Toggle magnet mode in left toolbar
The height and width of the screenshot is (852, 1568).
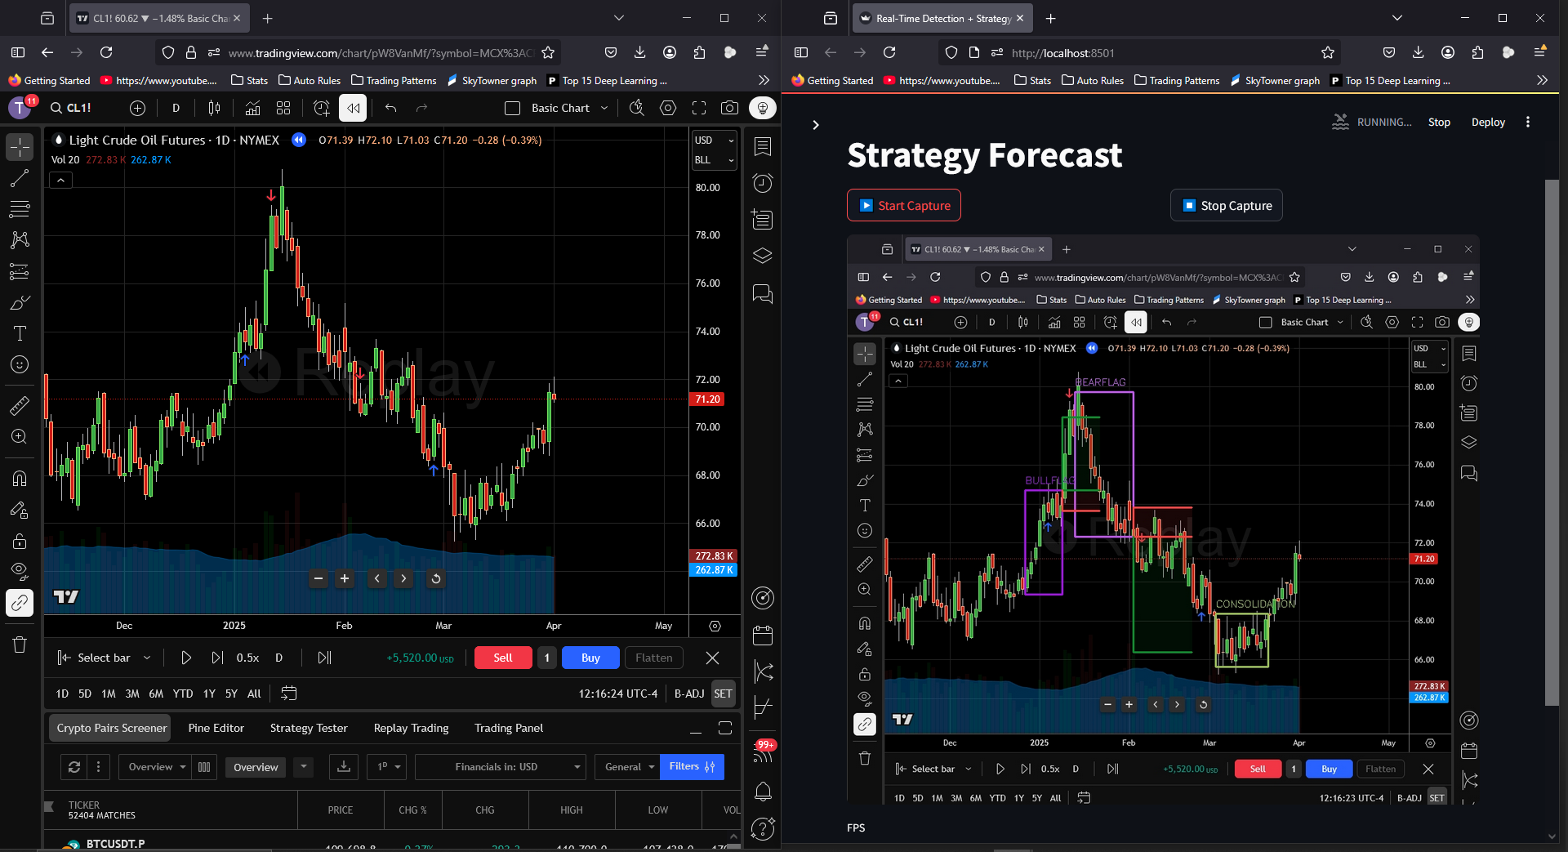tap(20, 479)
